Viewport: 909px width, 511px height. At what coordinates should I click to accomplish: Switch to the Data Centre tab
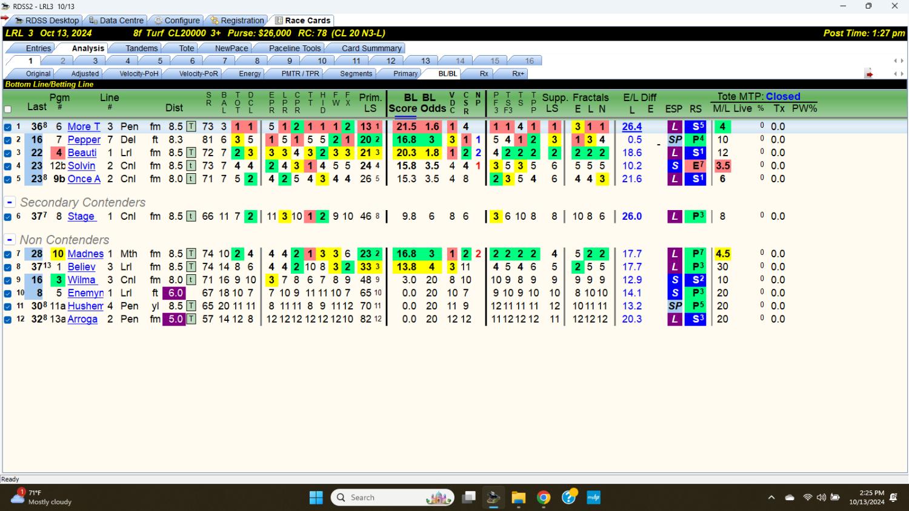pos(116,21)
